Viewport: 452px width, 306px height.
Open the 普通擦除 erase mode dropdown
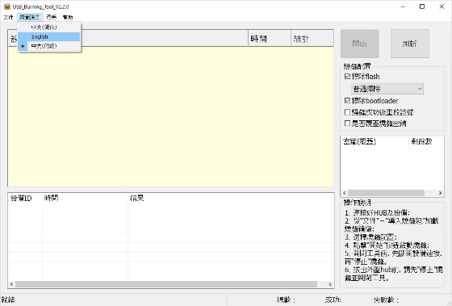pos(387,89)
